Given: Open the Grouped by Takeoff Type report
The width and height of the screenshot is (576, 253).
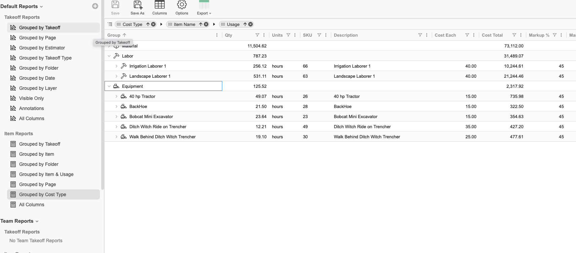Looking at the screenshot, I should coord(53,58).
